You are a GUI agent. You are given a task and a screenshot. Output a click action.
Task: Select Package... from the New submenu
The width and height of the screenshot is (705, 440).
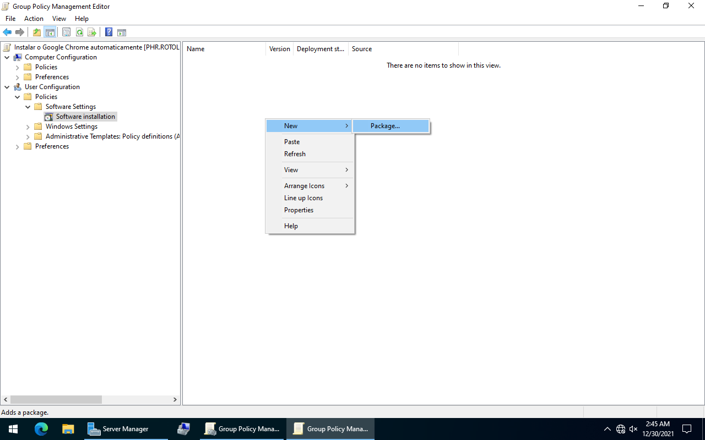(385, 126)
